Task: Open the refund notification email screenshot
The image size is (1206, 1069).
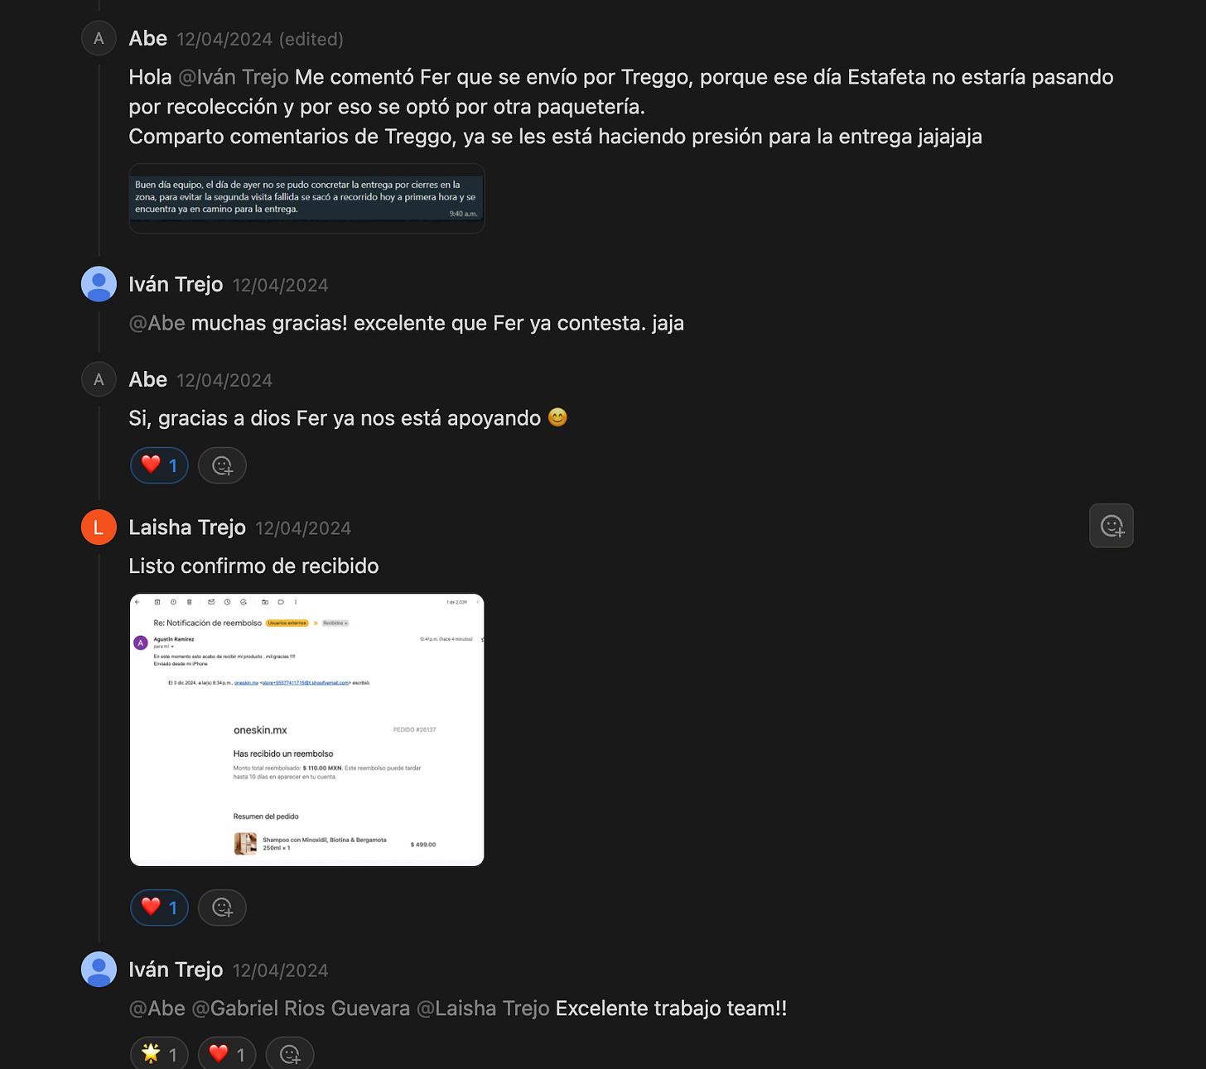Action: pos(306,730)
